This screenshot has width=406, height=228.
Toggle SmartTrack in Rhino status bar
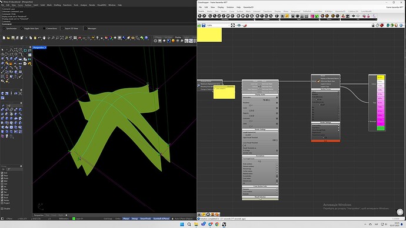(x=145, y=219)
